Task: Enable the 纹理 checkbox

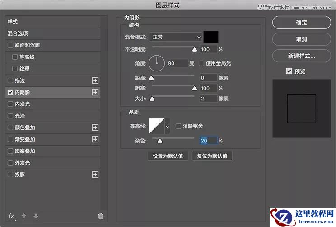Action: tap(15, 69)
